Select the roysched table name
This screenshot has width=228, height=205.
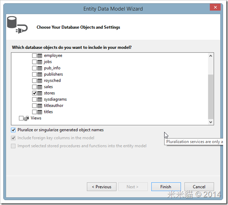[52, 80]
